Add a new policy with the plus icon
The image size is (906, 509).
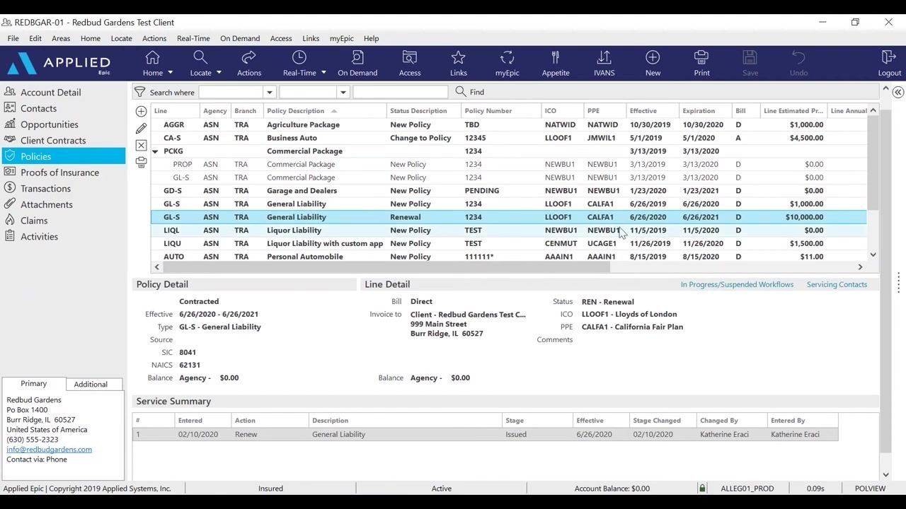141,112
